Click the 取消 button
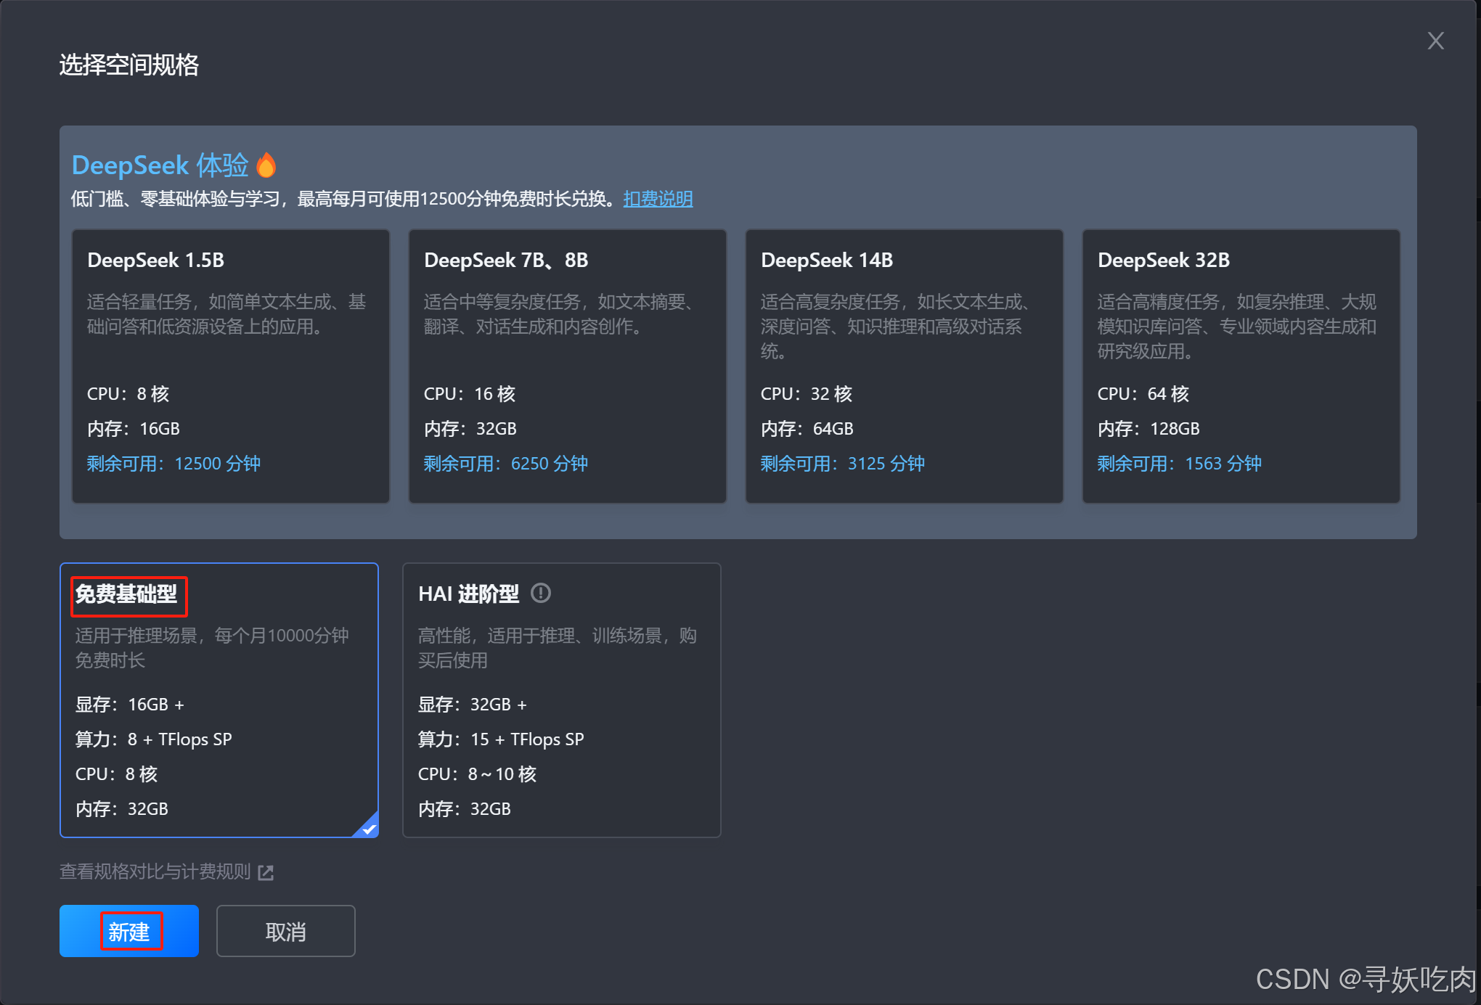Screen dimensions: 1481x1005 (286, 931)
